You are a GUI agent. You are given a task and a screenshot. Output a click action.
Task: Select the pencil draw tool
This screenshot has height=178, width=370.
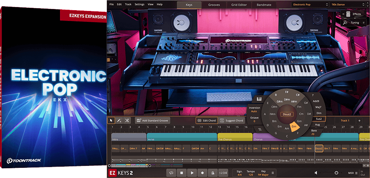point(119,121)
